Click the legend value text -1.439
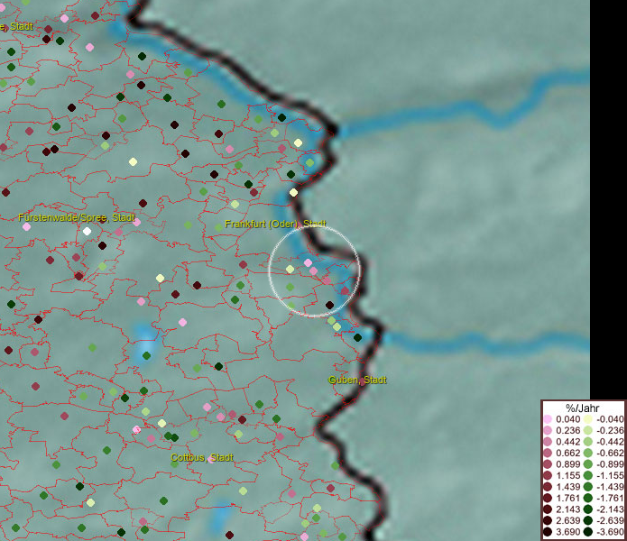 point(610,487)
